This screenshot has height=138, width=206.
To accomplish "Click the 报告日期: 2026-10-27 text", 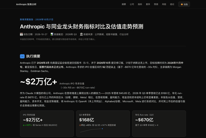I will pos(35,34).
